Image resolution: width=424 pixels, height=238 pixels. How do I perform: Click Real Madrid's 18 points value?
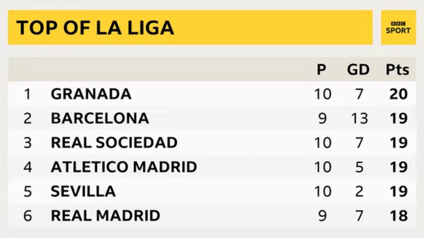click(398, 215)
